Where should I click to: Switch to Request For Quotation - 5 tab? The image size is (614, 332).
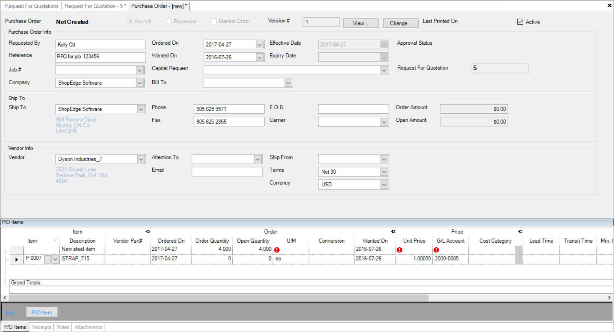pos(95,6)
